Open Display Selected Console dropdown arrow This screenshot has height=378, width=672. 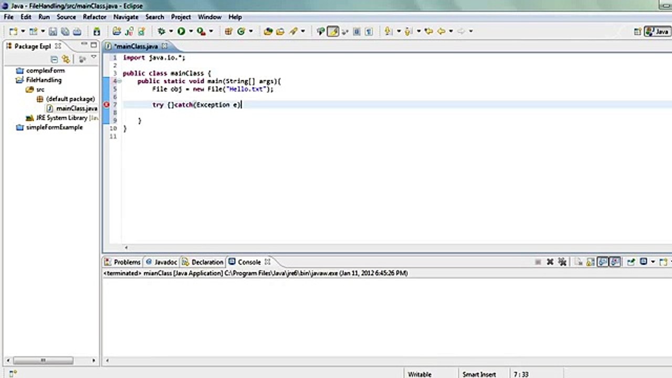[653, 261]
